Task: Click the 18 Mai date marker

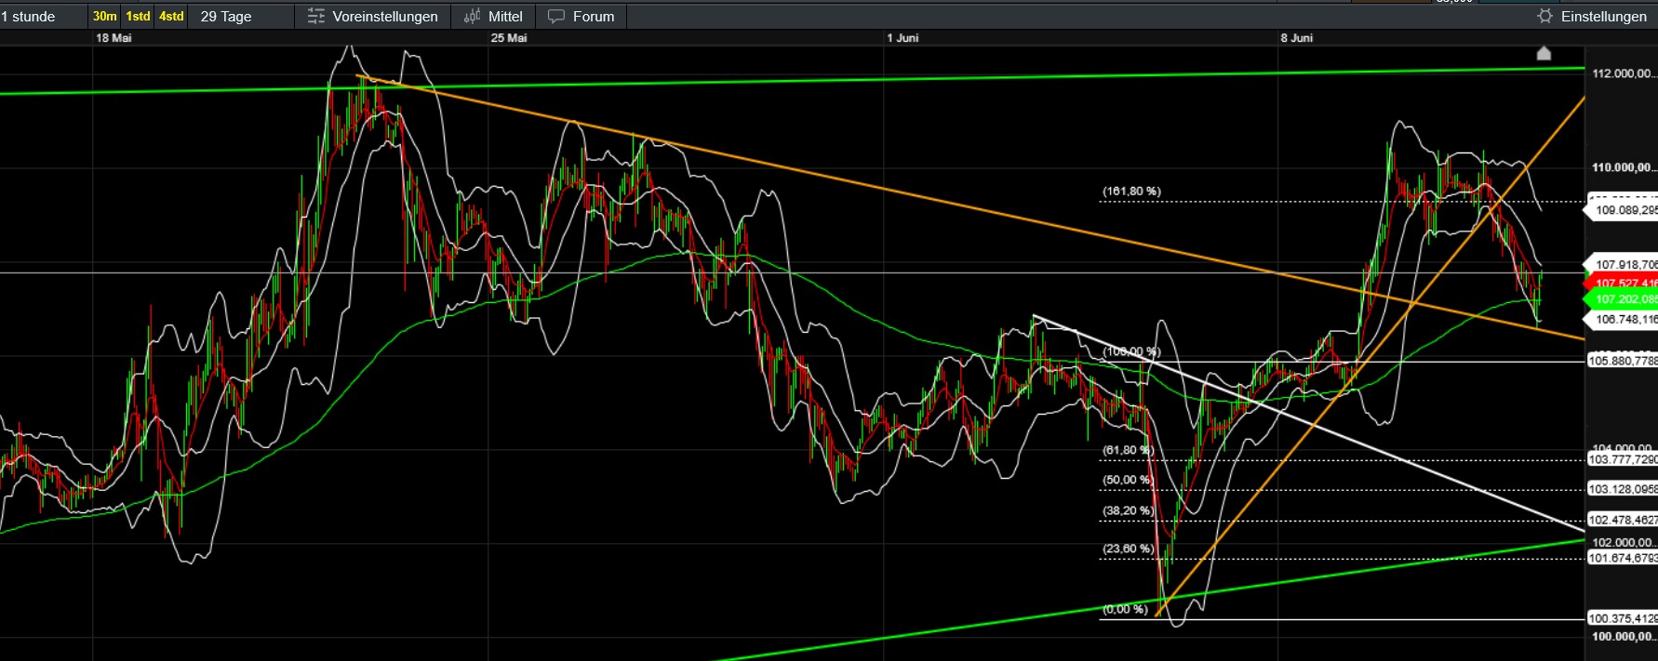Action: pyautogui.click(x=114, y=38)
